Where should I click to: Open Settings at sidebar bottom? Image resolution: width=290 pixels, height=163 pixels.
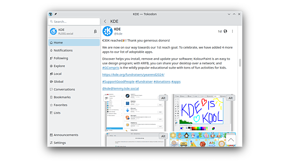pos(59,143)
